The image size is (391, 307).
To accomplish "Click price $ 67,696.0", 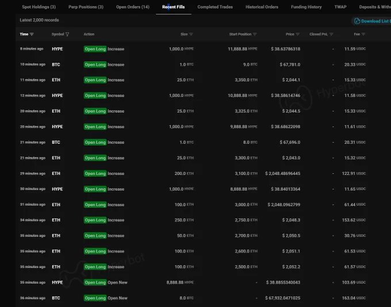I will click(290, 143).
